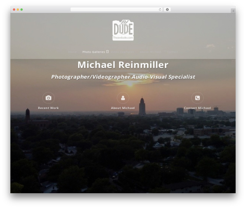The height and width of the screenshot is (208, 246).
Task: Close the browser window with red button
Action: (14, 9)
